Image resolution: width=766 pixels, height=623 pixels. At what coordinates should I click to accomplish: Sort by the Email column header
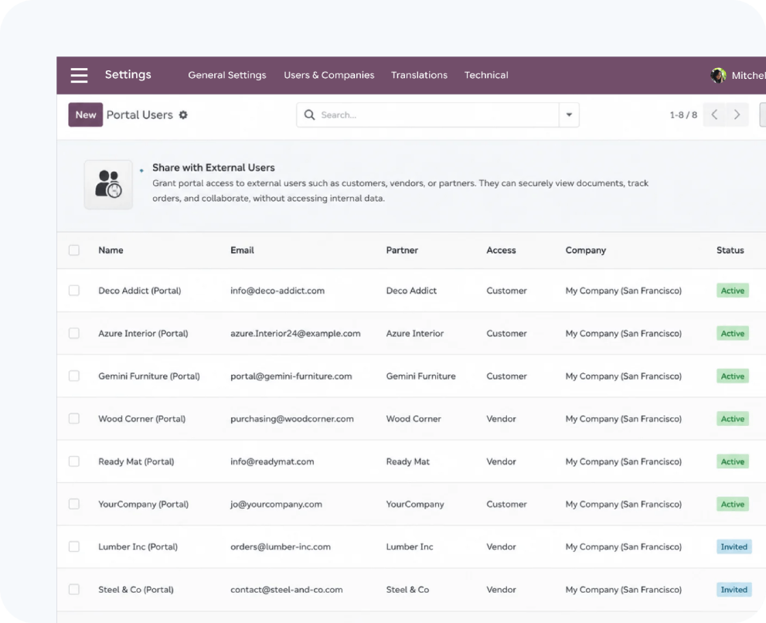[242, 250]
